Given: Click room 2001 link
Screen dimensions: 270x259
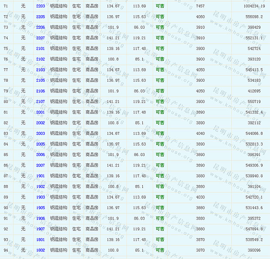Looking at the screenshot, I should (x=40, y=112).
